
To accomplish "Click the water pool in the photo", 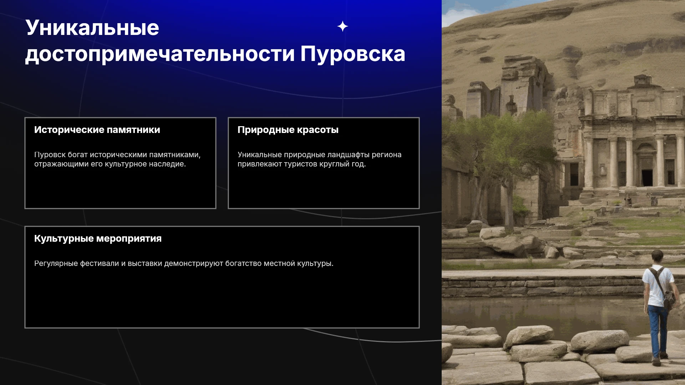I will coord(542,314).
